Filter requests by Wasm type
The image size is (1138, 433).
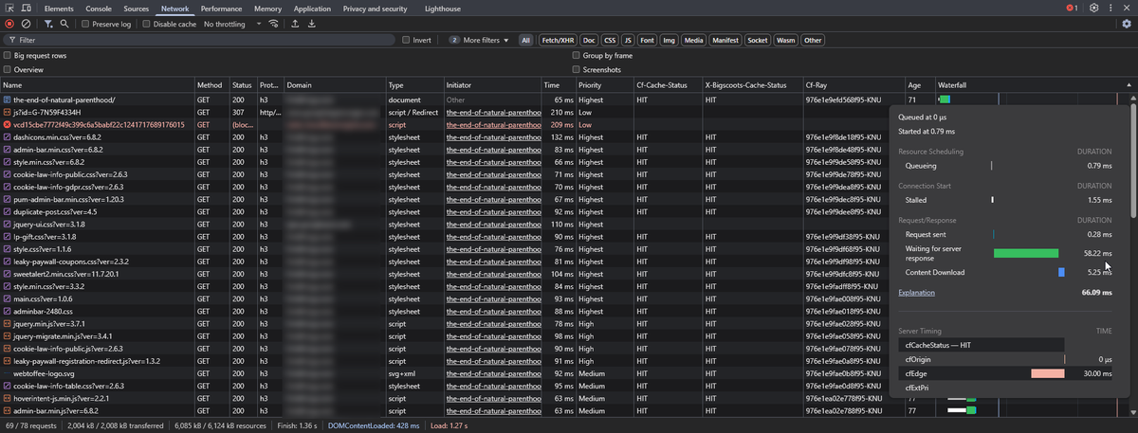click(x=786, y=40)
